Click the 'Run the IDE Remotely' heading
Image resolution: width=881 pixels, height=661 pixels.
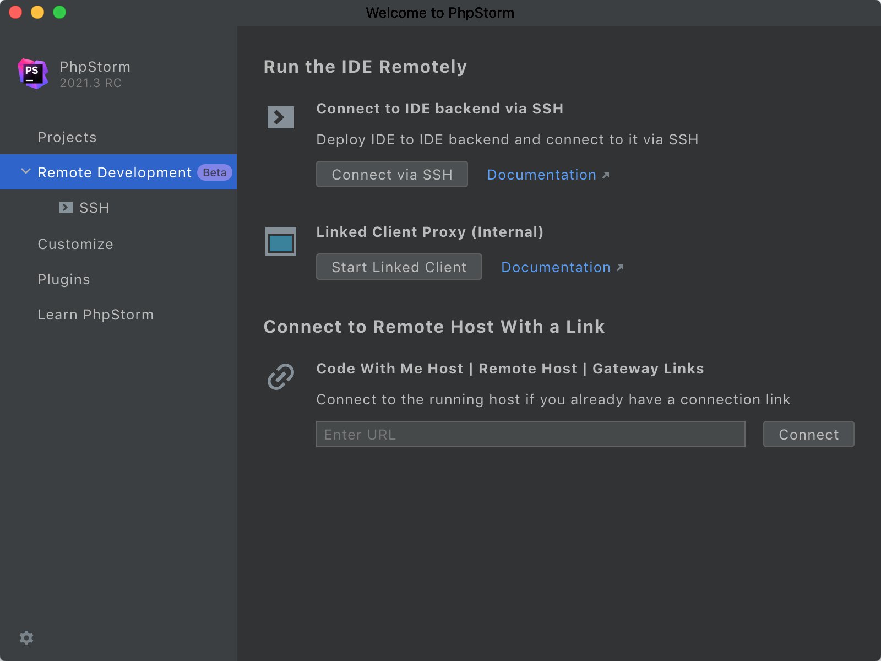pos(365,67)
